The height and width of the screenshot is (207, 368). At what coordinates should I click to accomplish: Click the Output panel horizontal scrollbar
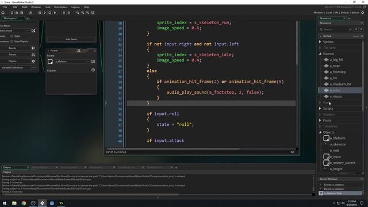pyautogui.click(x=91, y=194)
